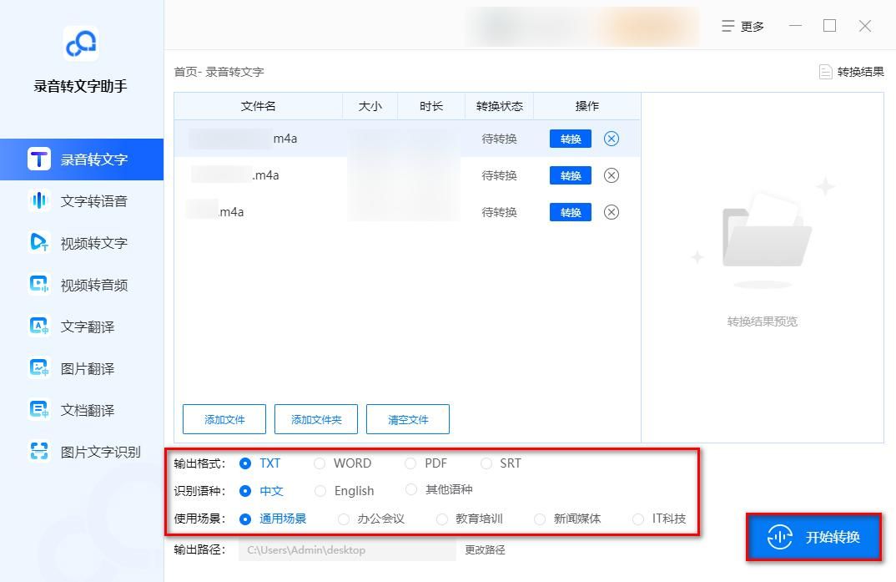
Task: Close the application window
Action: (x=864, y=26)
